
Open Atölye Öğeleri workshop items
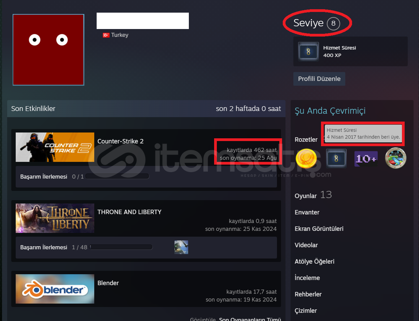coord(315,262)
